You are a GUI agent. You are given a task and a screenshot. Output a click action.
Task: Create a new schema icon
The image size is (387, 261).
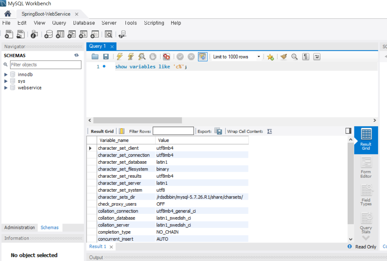[48, 34]
